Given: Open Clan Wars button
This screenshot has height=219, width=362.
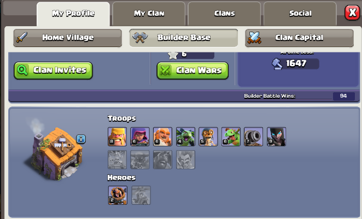Looking at the screenshot, I should pyautogui.click(x=192, y=70).
